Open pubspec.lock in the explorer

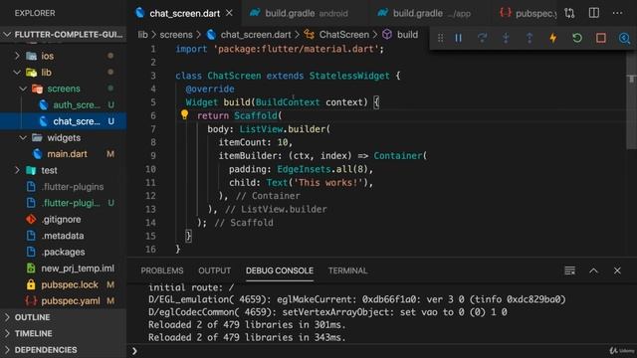(64, 284)
